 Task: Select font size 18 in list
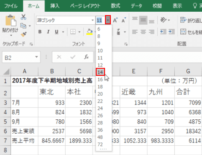coord(104,87)
